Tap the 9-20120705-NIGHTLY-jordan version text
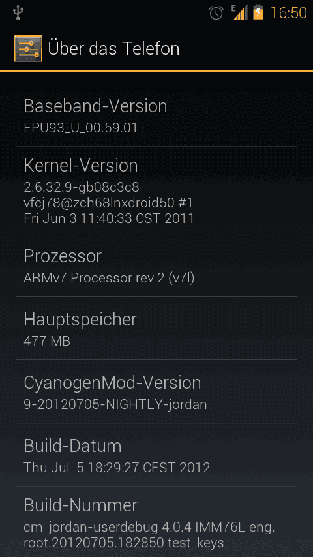Image resolution: width=313 pixels, height=557 pixels. pyautogui.click(x=115, y=404)
